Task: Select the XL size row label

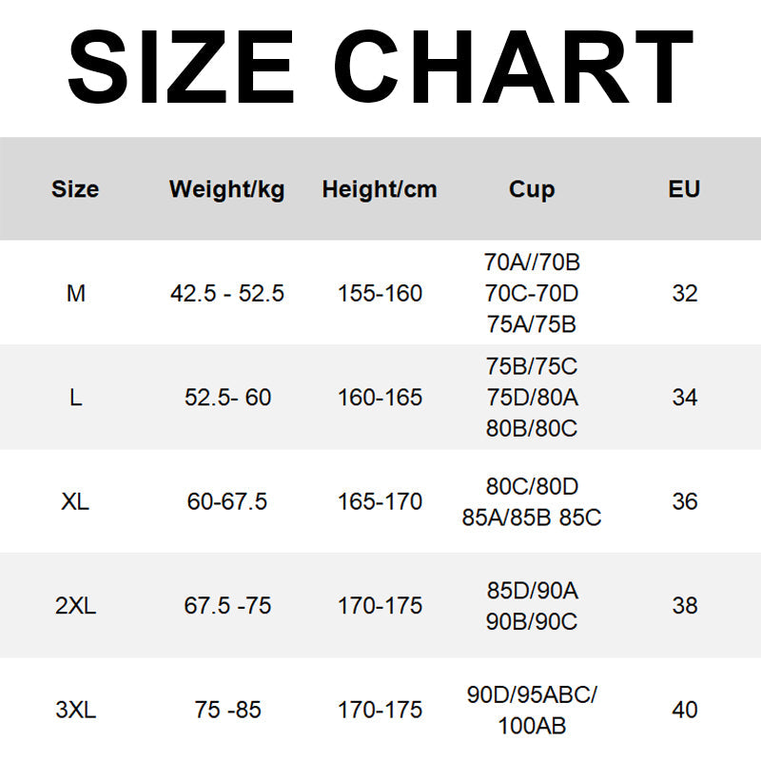Action: pos(75,501)
